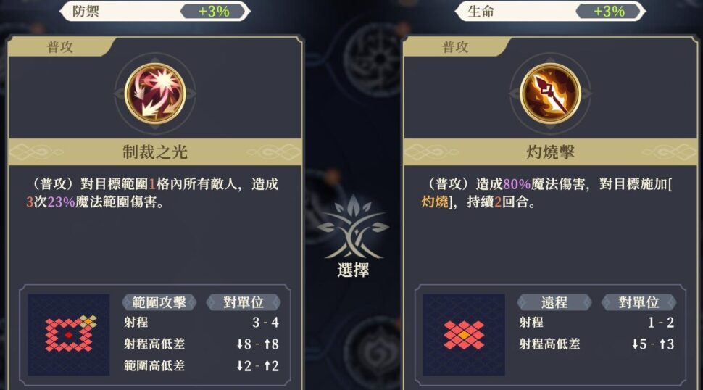Click the 防禦 +3% stat bar
This screenshot has width=703, height=390.
[x=155, y=11]
